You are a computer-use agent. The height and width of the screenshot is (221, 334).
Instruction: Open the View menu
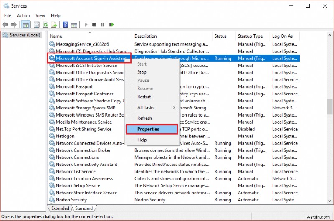[x=40, y=15]
